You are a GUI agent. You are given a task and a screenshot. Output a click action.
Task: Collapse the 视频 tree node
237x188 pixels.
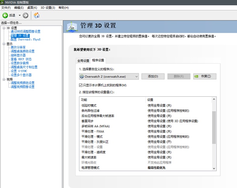point(4,79)
